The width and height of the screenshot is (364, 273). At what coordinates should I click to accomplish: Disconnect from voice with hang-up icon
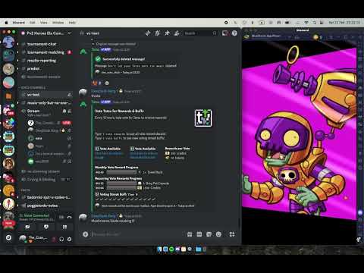pos(69,217)
